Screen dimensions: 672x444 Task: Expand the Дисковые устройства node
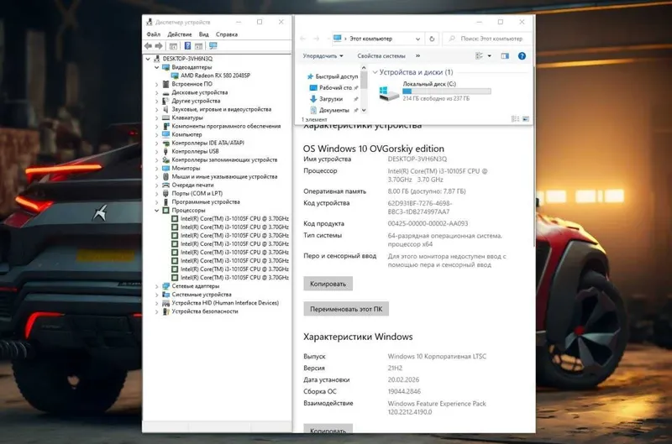[157, 92]
